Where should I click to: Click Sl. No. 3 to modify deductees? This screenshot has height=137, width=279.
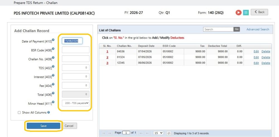coord(107,63)
